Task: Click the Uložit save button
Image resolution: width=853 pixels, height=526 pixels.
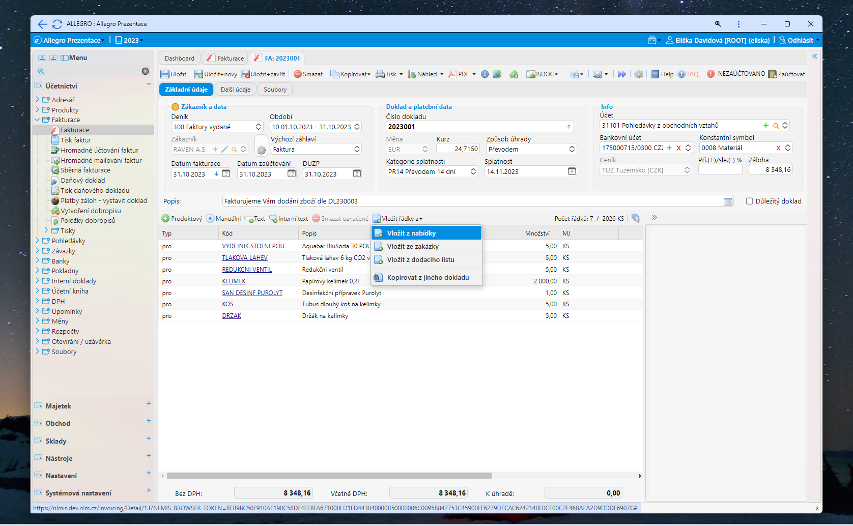Action: 174,74
